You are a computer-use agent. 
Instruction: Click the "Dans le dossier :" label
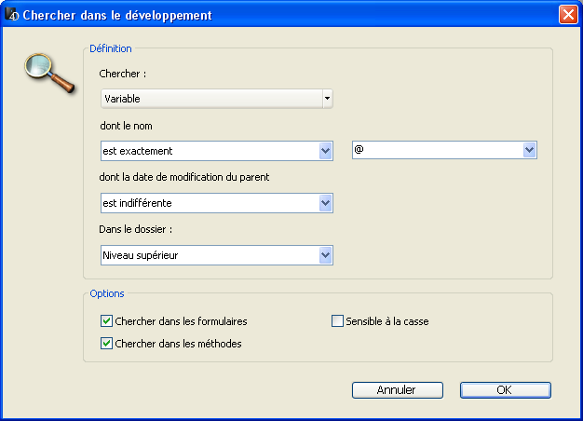(x=137, y=230)
